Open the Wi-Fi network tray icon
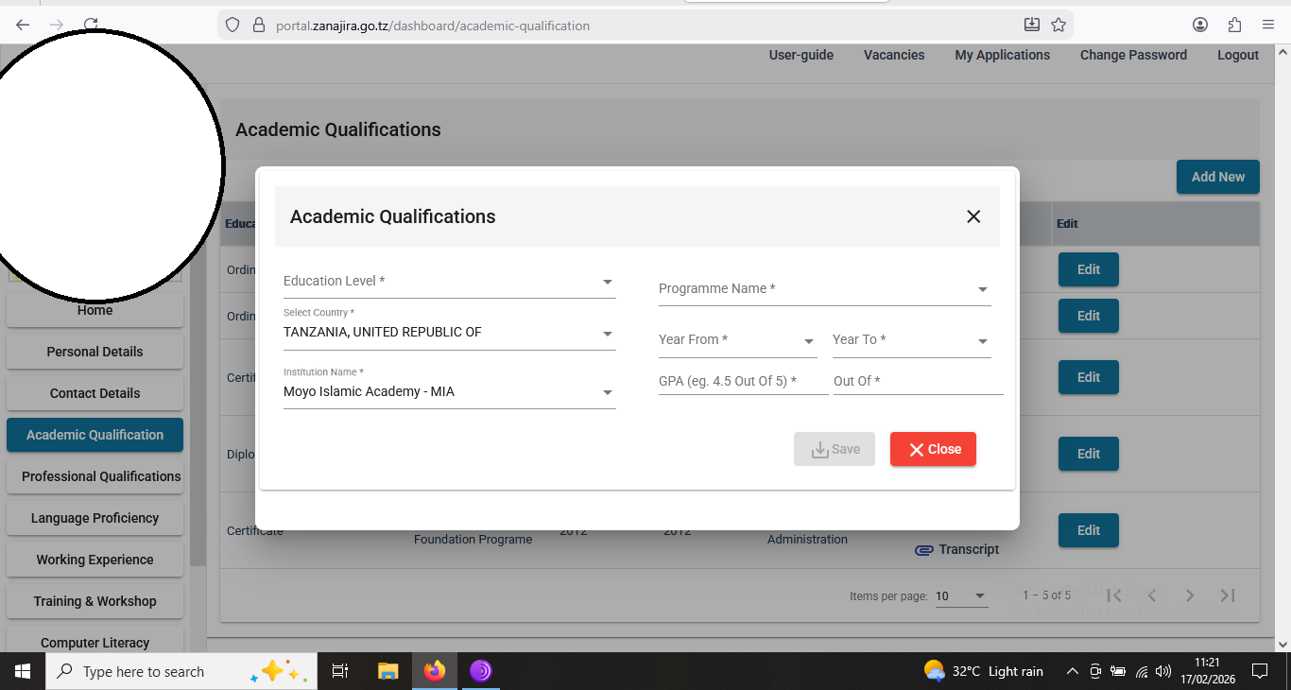Viewport: 1291px width, 690px height. click(x=1142, y=672)
